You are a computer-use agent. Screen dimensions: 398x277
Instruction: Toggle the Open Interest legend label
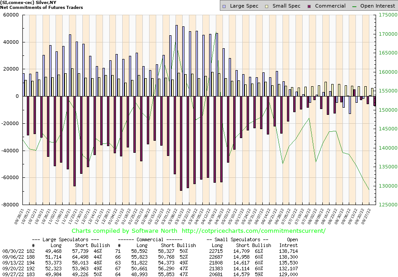tap(377, 6)
